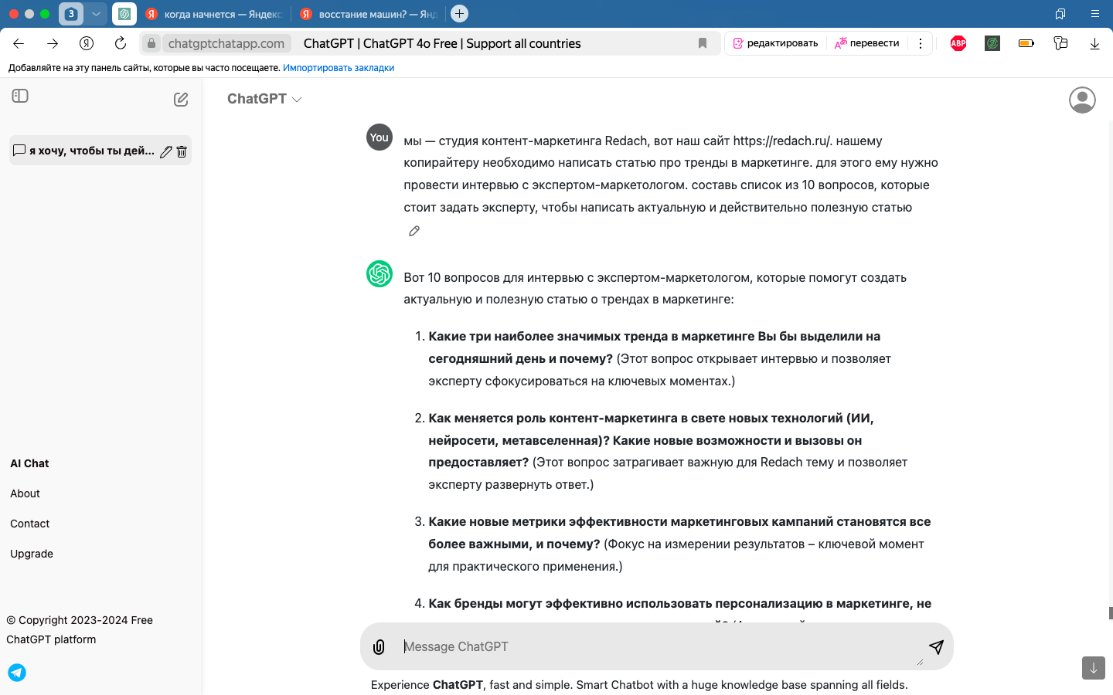The height and width of the screenshot is (695, 1113).
Task: Open a new browser tab with plus button
Action: coord(459,14)
